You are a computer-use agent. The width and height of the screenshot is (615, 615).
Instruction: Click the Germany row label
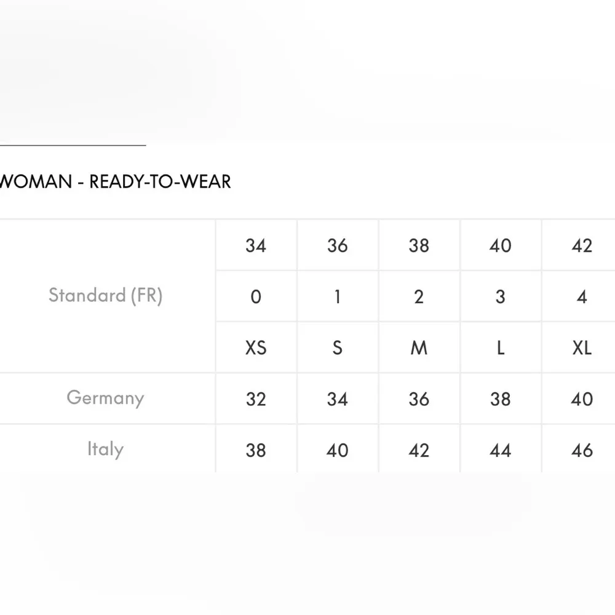[105, 398]
